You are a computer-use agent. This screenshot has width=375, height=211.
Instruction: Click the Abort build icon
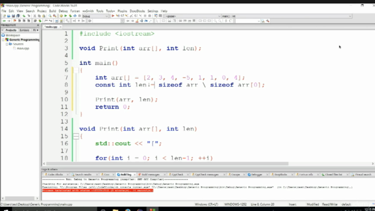[80, 16]
